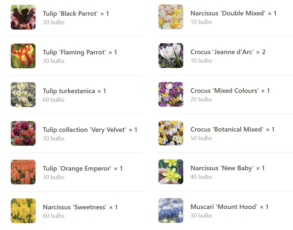Select the Tulip turkestanica thumbnail
The image size is (293, 230).
pyautogui.click(x=23, y=95)
